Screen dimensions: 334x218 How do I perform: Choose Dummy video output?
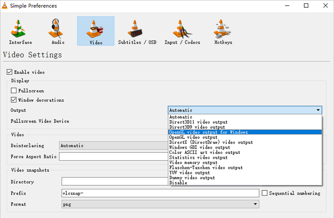(x=245, y=178)
